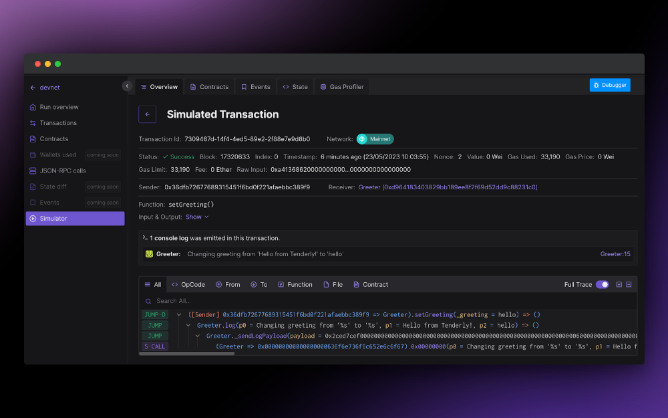Click the Success status text

coord(182,157)
